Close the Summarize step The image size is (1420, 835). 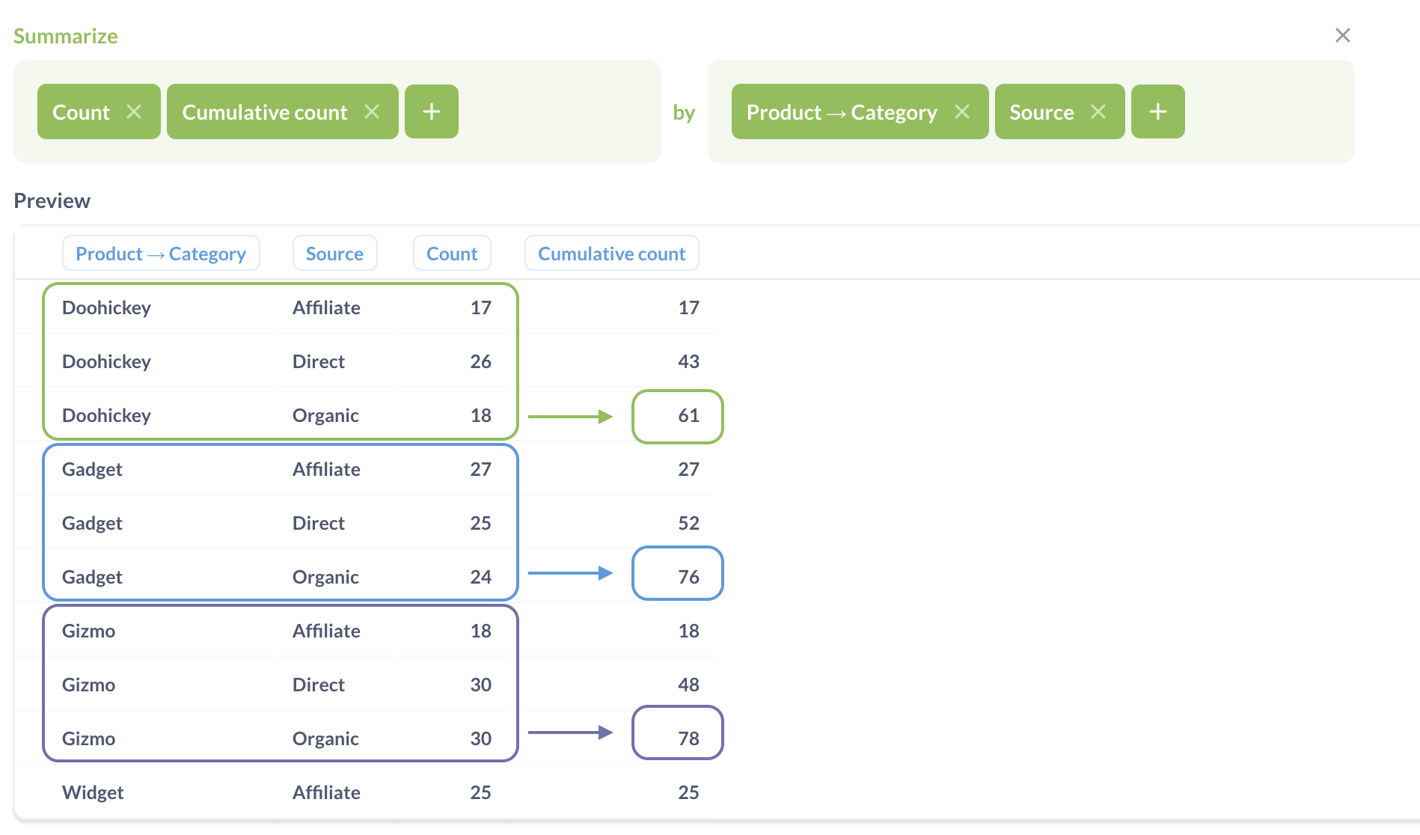[1343, 35]
